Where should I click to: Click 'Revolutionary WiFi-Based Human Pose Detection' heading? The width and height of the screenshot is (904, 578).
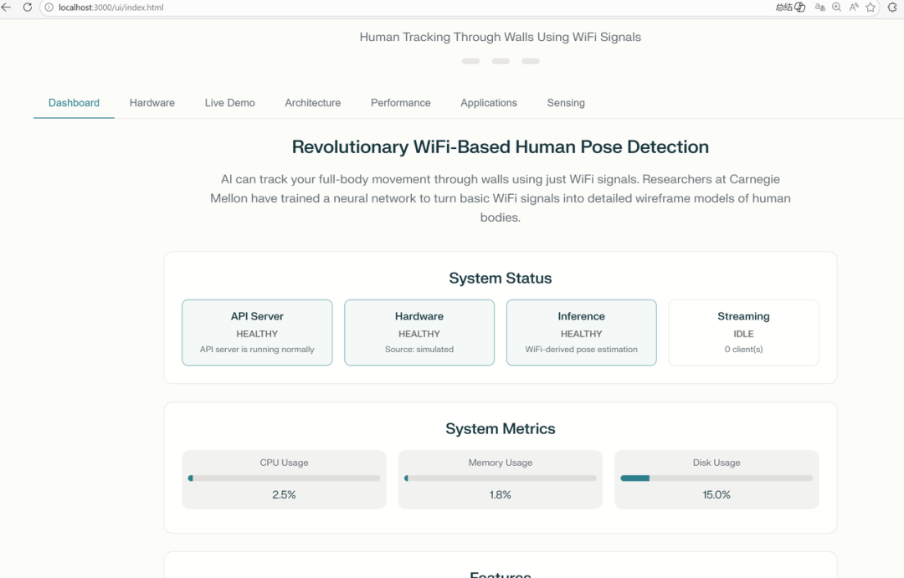tap(501, 147)
